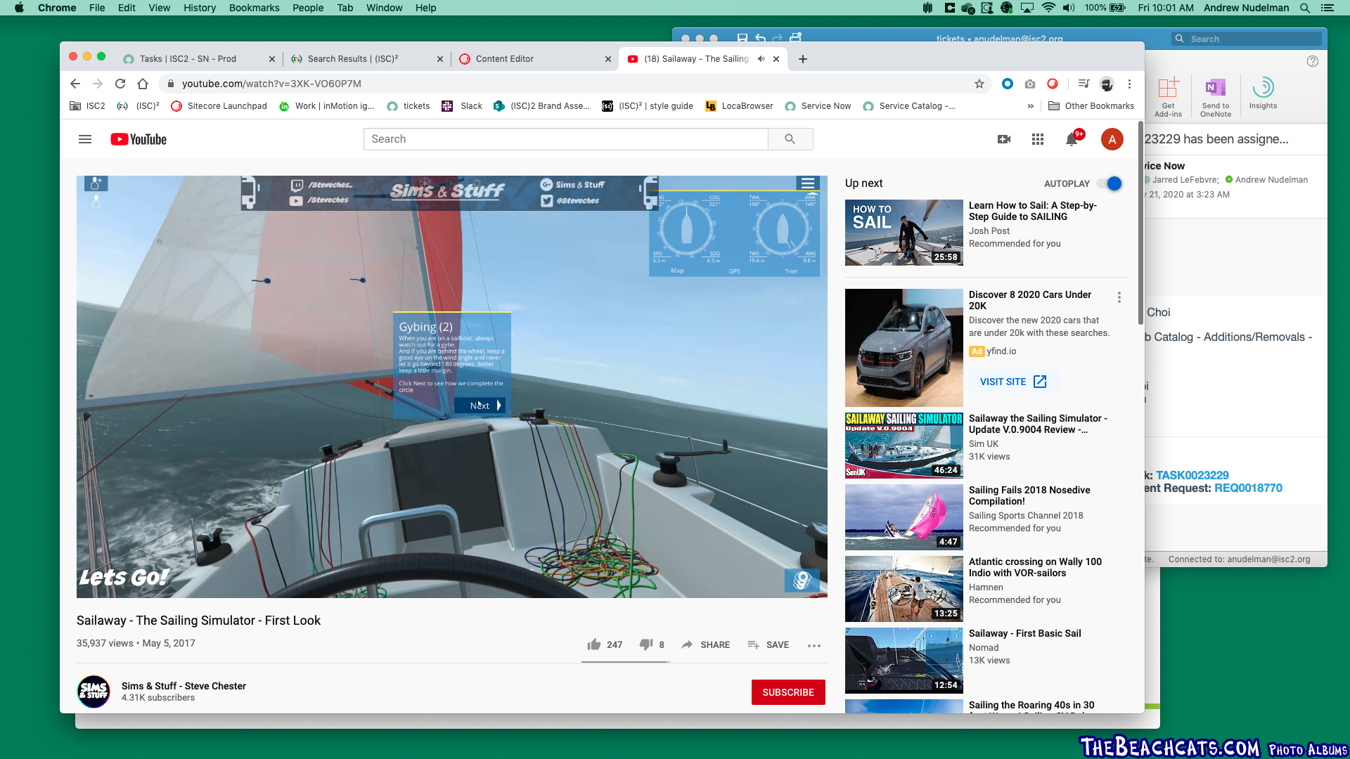
Task: Click the YouTube account avatar icon
Action: 1112,139
